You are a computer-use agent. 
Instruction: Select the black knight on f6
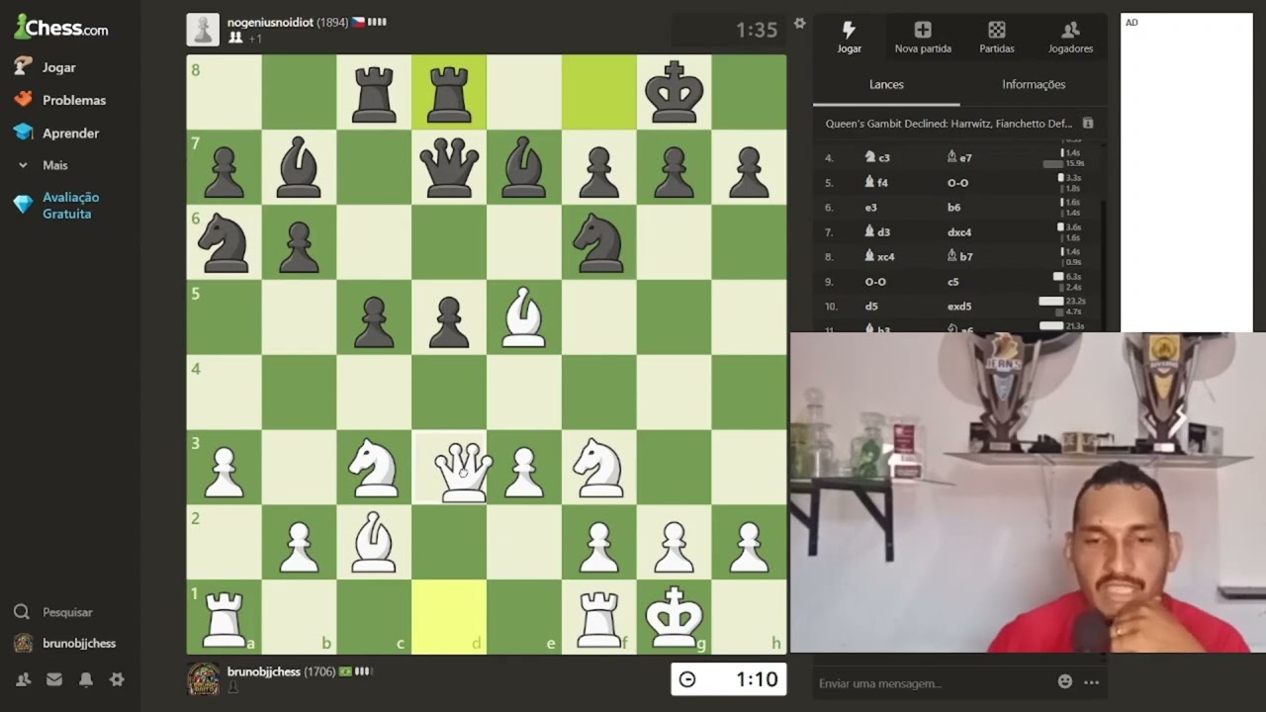point(599,242)
